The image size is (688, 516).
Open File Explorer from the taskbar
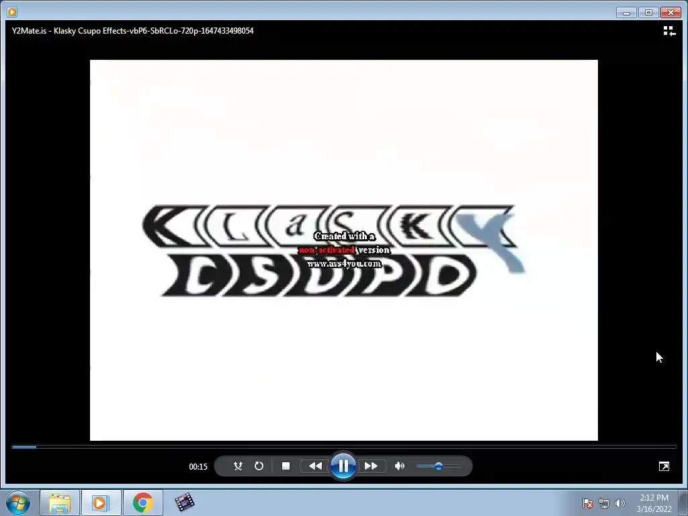60,503
